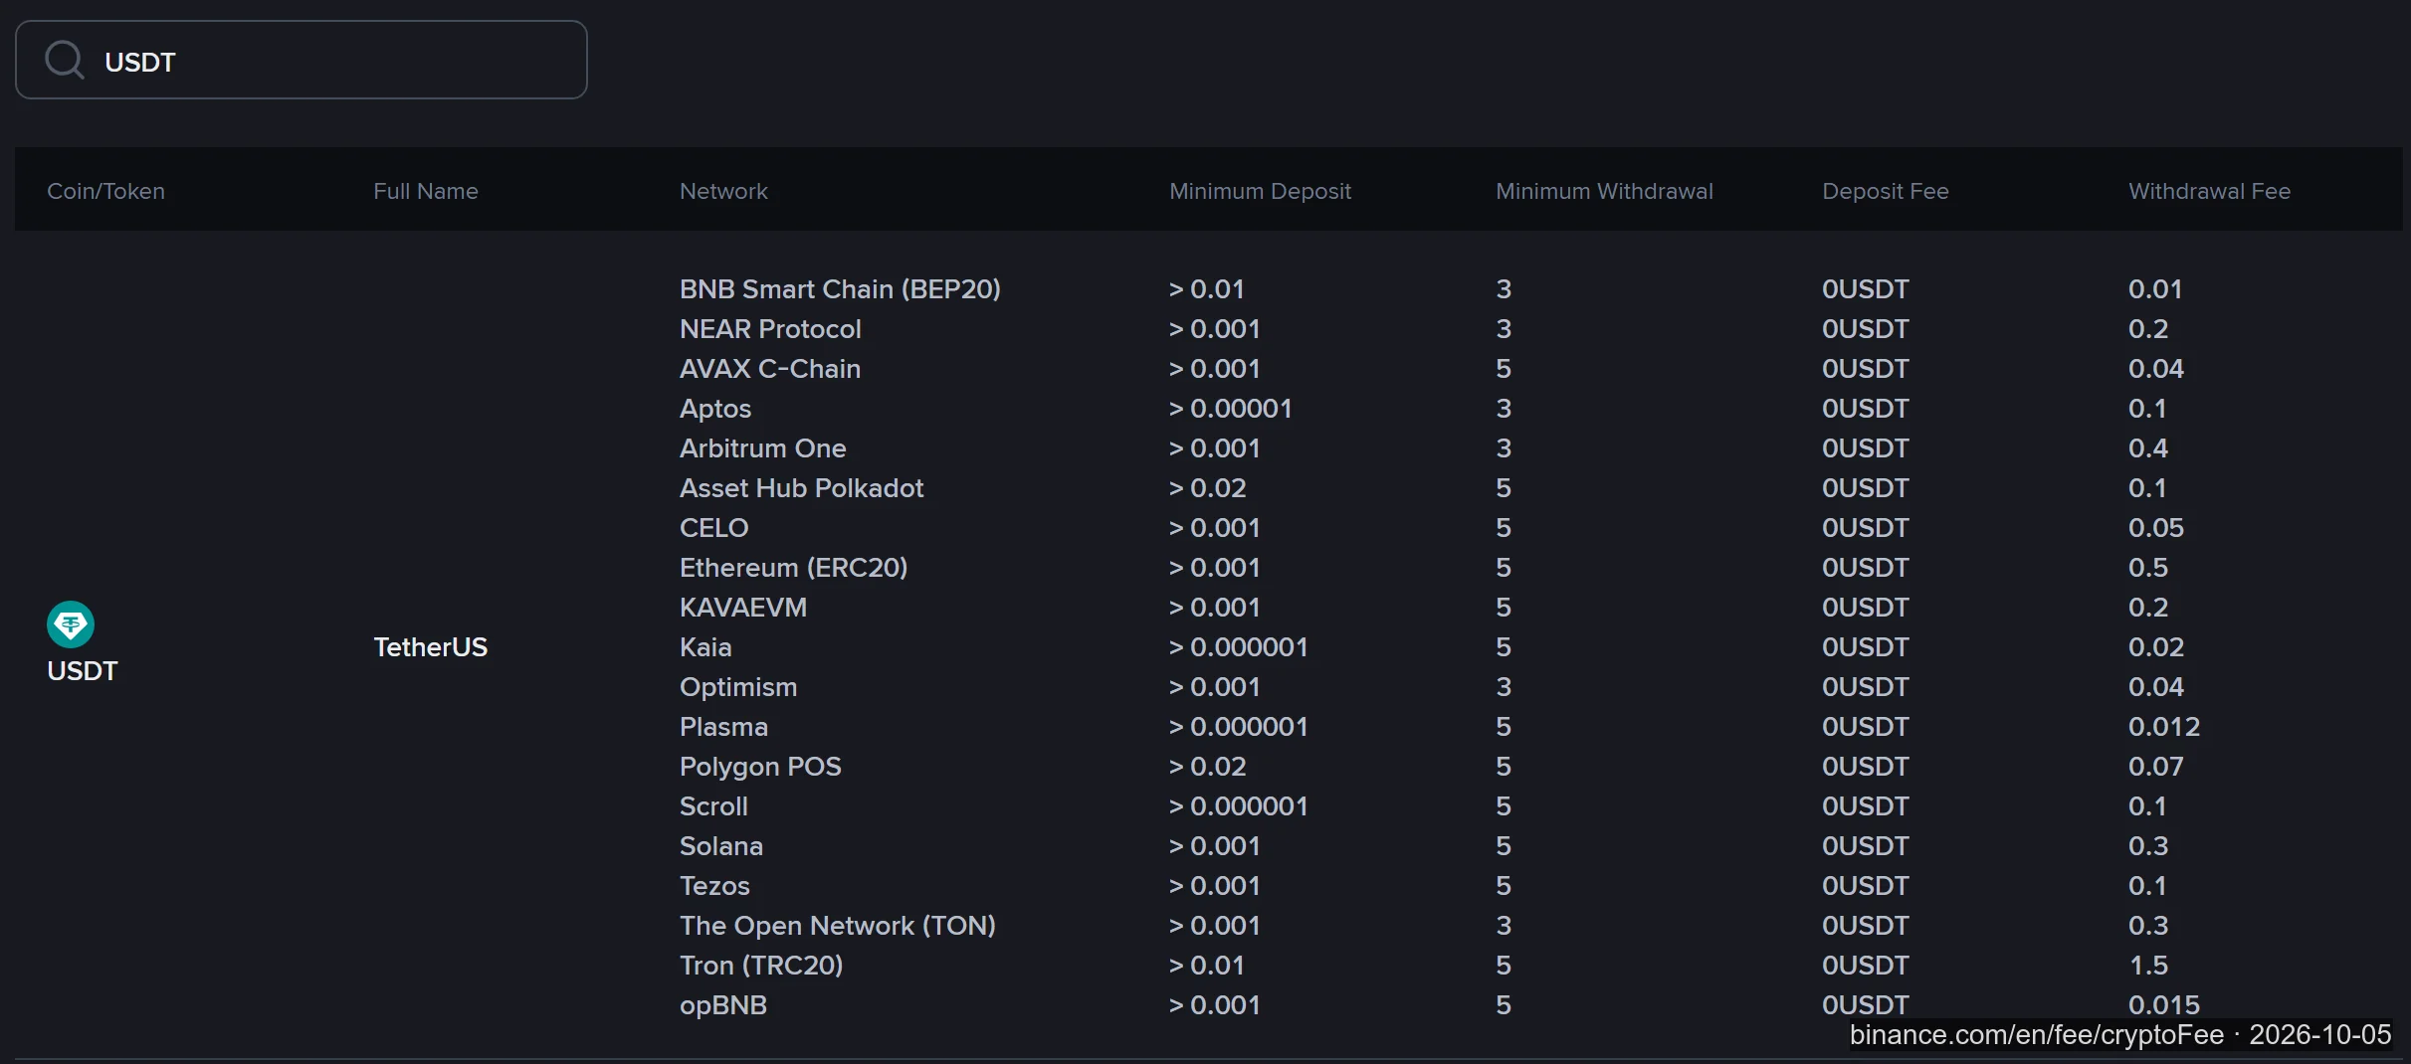
Task: Click the Withdrawal Fee column header
Action: click(2209, 191)
